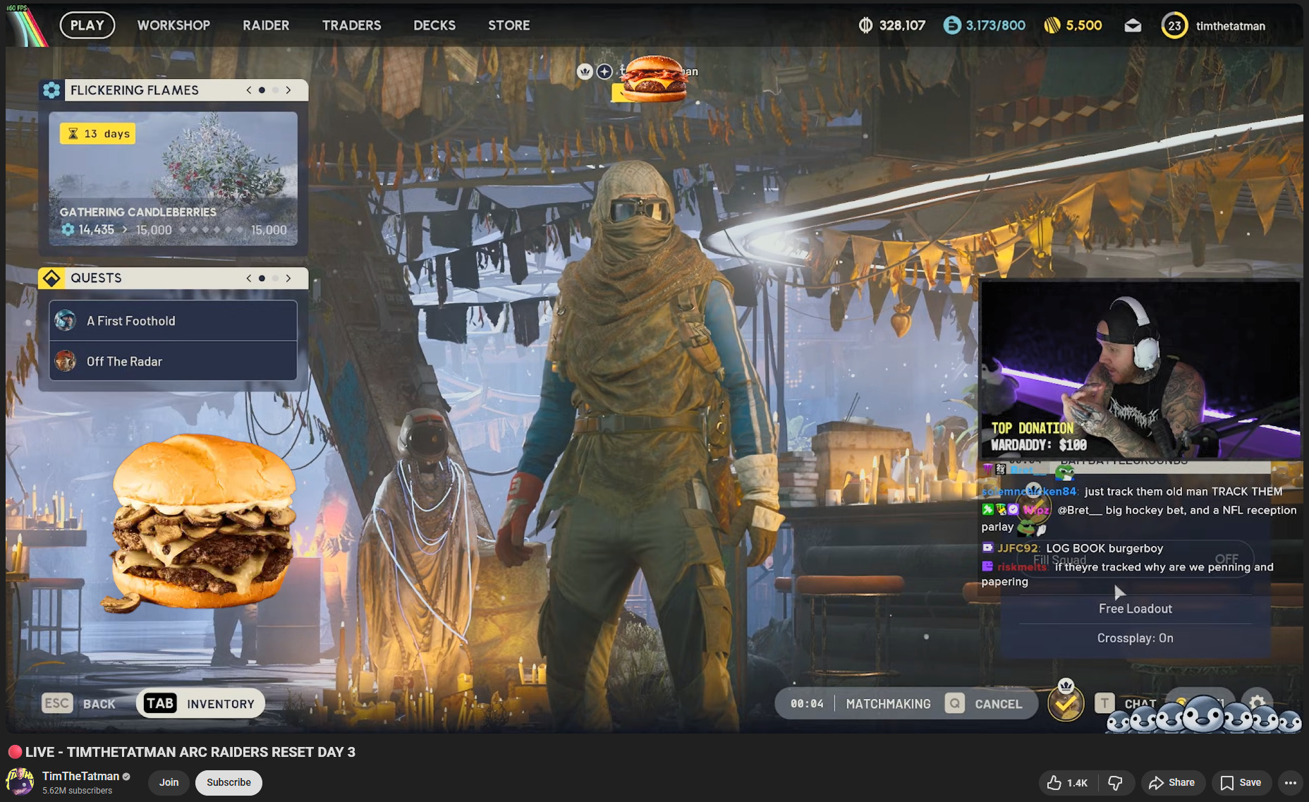Click the coin currency icon beside 328,107
Image resolution: width=1309 pixels, height=802 pixels.
coord(865,25)
